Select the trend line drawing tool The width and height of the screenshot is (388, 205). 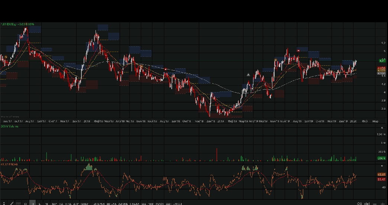click(x=12, y=203)
